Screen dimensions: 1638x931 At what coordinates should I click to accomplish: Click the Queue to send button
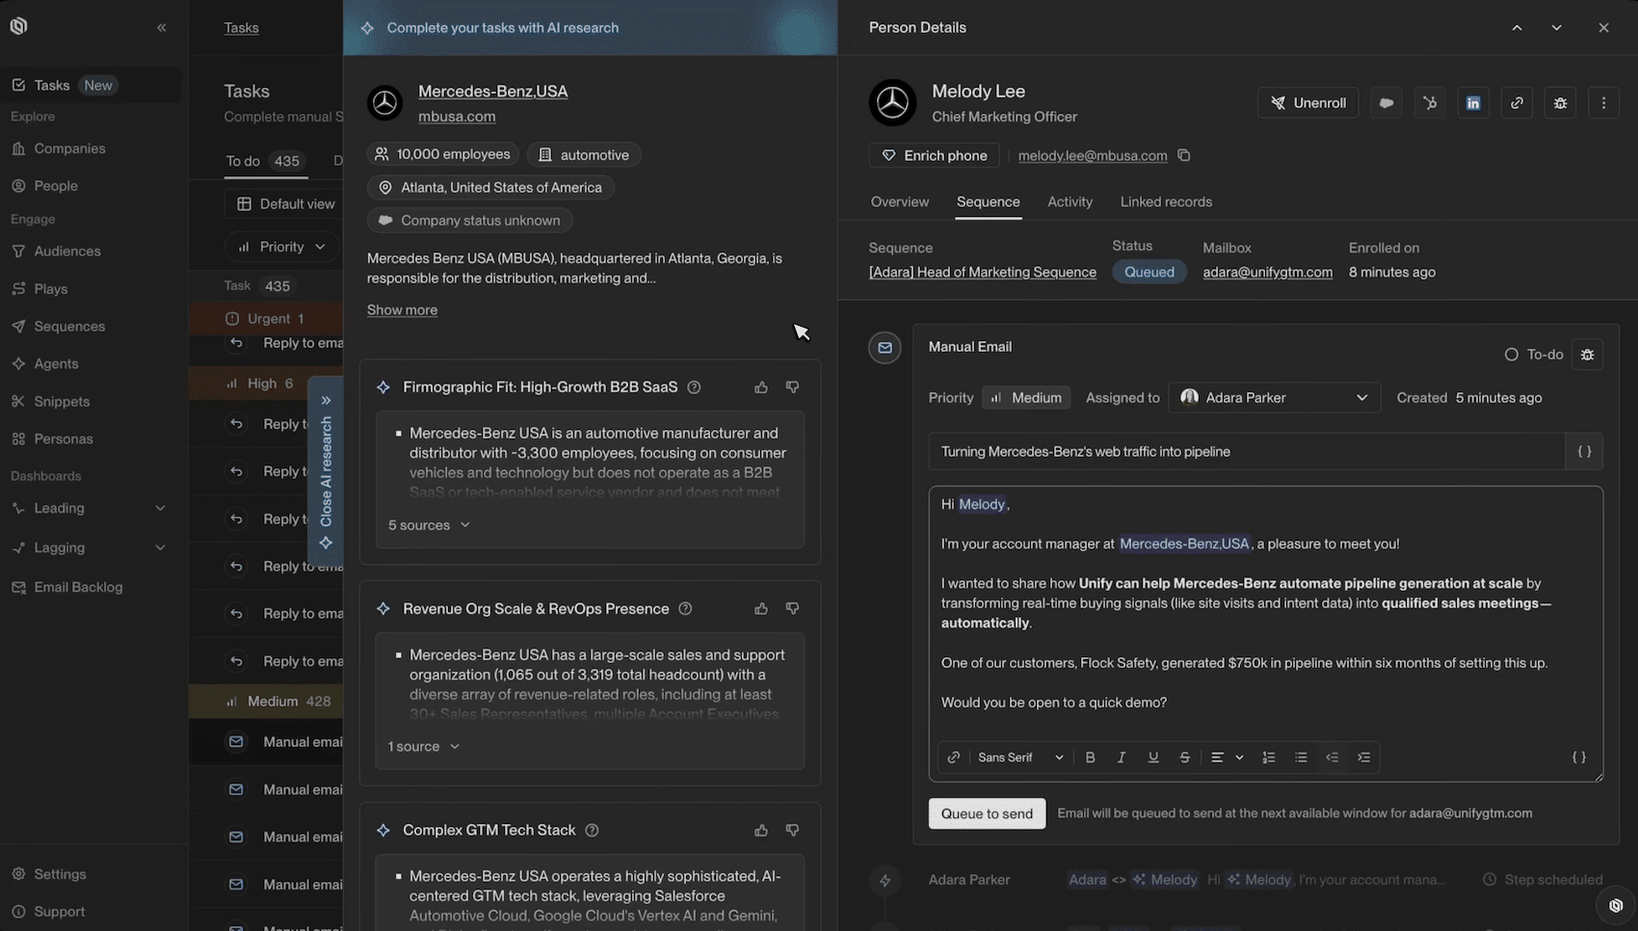[x=987, y=813]
